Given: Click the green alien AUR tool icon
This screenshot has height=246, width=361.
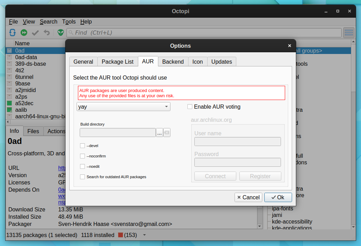Looking at the screenshot, I should click(x=61, y=33).
